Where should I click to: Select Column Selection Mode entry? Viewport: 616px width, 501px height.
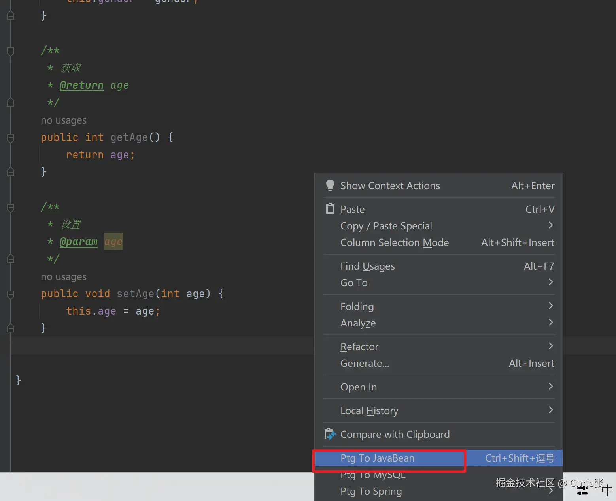pos(439,242)
